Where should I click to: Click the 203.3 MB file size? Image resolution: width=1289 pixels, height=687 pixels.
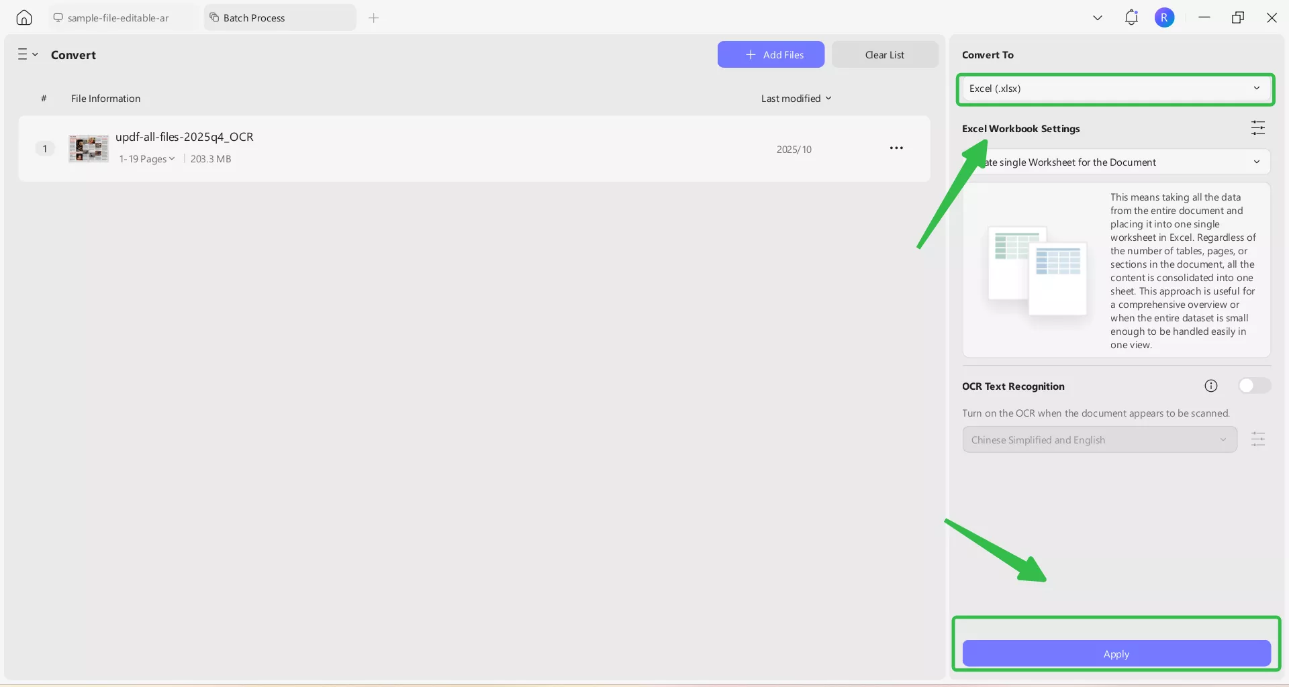click(211, 159)
